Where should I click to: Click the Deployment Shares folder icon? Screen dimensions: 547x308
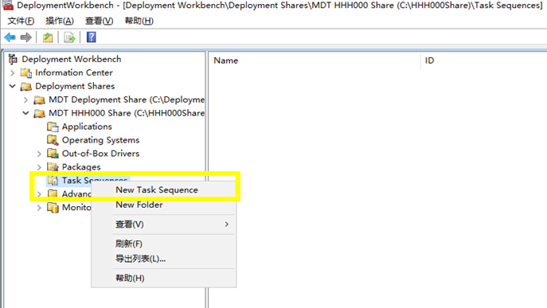[x=26, y=86]
